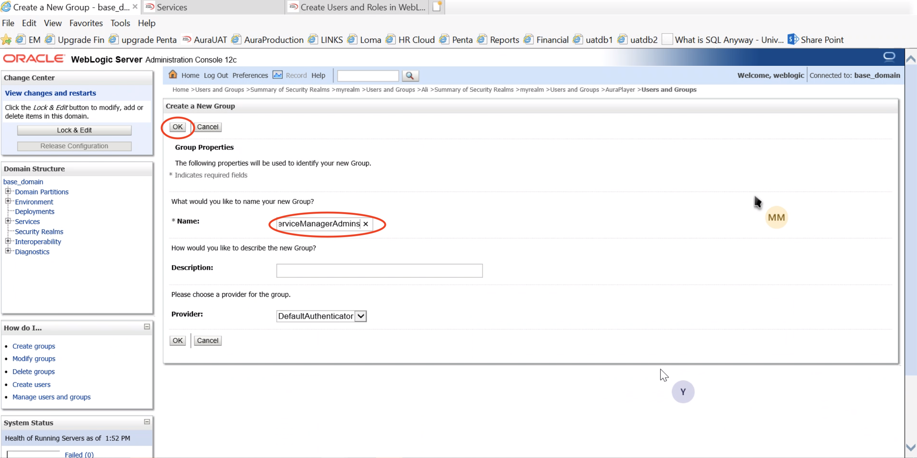Open the uatdb2 bookmark
Screen dimensions: 917x458
638,39
